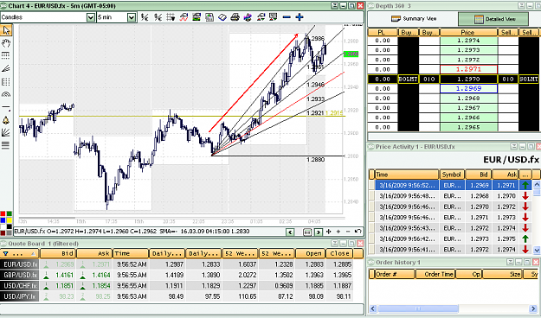Sort Quote Board by Bid column header
Screen dimensions: 541x318
[x=58, y=253]
